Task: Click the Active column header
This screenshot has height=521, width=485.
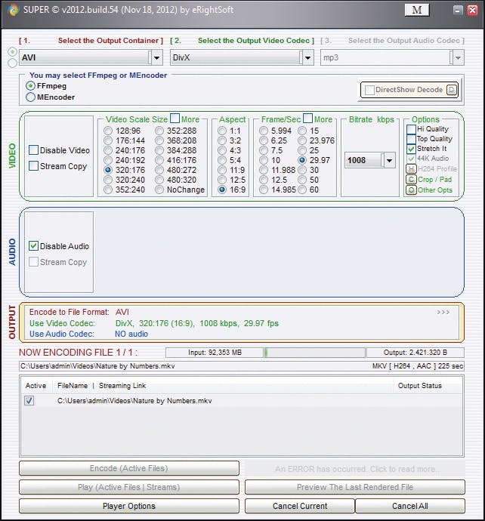Action: pos(36,386)
